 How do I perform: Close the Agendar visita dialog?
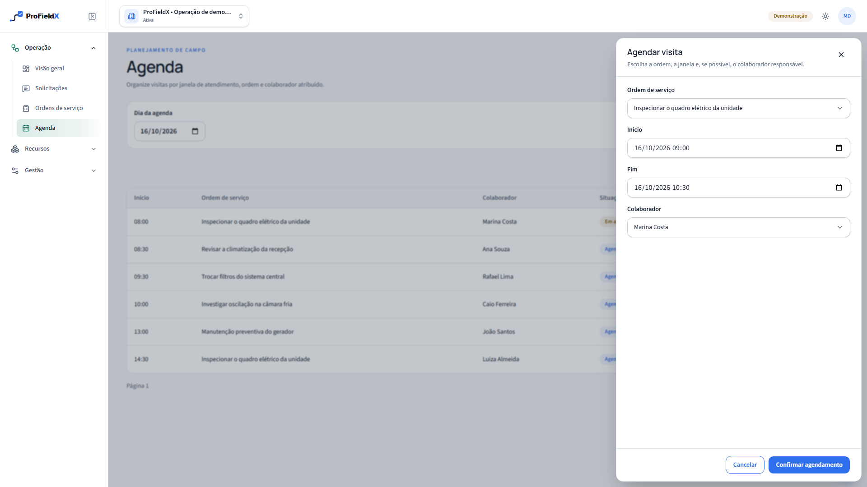tap(841, 55)
